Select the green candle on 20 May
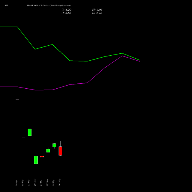This screenshot has width=192, height=192. [36, 160]
